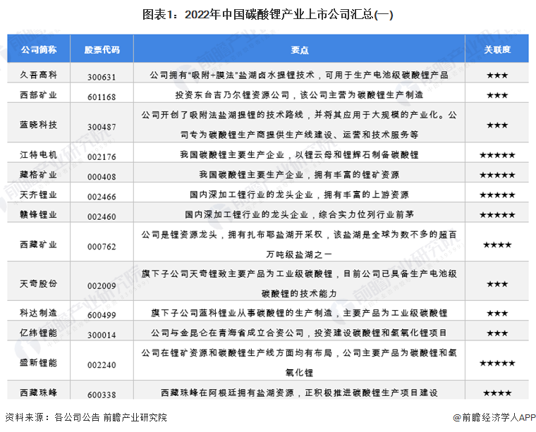Select stock code 002009

pyautogui.click(x=102, y=286)
